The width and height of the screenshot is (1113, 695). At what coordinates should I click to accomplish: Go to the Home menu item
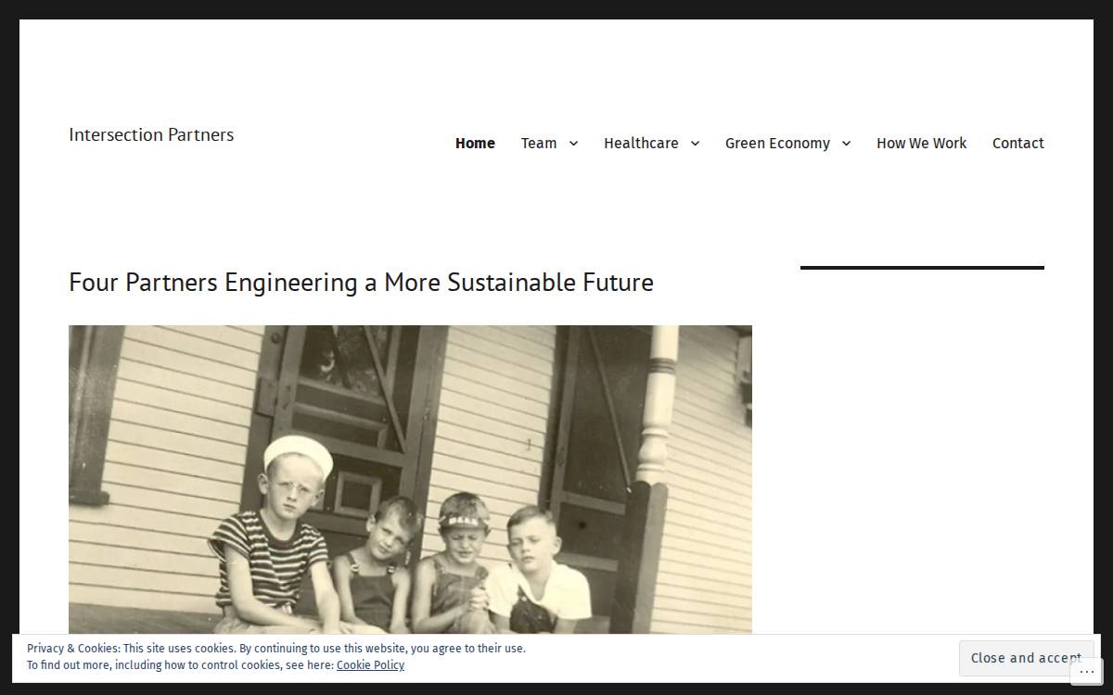click(x=475, y=143)
